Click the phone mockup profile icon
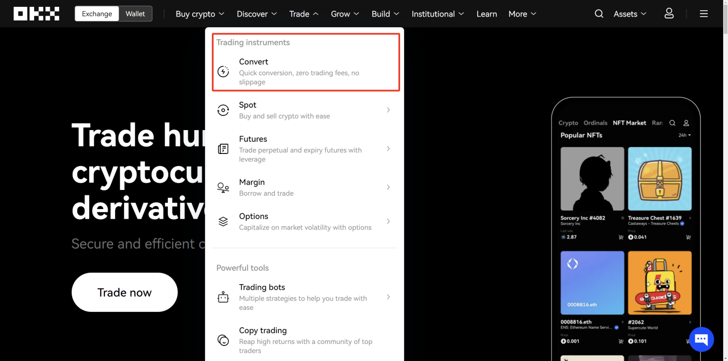Image resolution: width=728 pixels, height=361 pixels. coord(686,123)
